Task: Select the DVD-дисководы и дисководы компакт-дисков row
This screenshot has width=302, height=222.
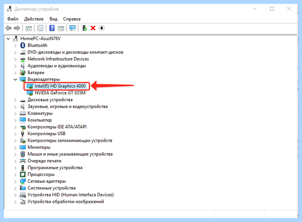Action: click(75, 52)
